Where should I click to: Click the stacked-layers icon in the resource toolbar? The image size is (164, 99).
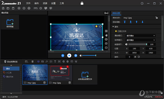[38, 61]
